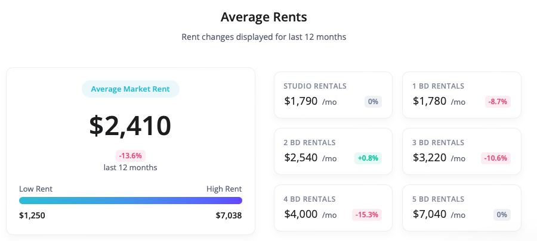This screenshot has width=537, height=241.
Task: Click the +0.8% green change badge
Action: pos(368,158)
